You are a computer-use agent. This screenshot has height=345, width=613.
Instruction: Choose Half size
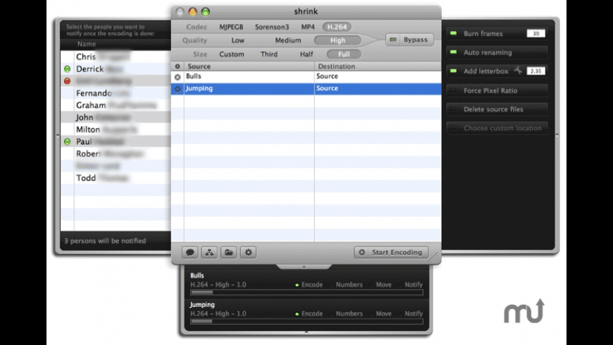tap(306, 54)
